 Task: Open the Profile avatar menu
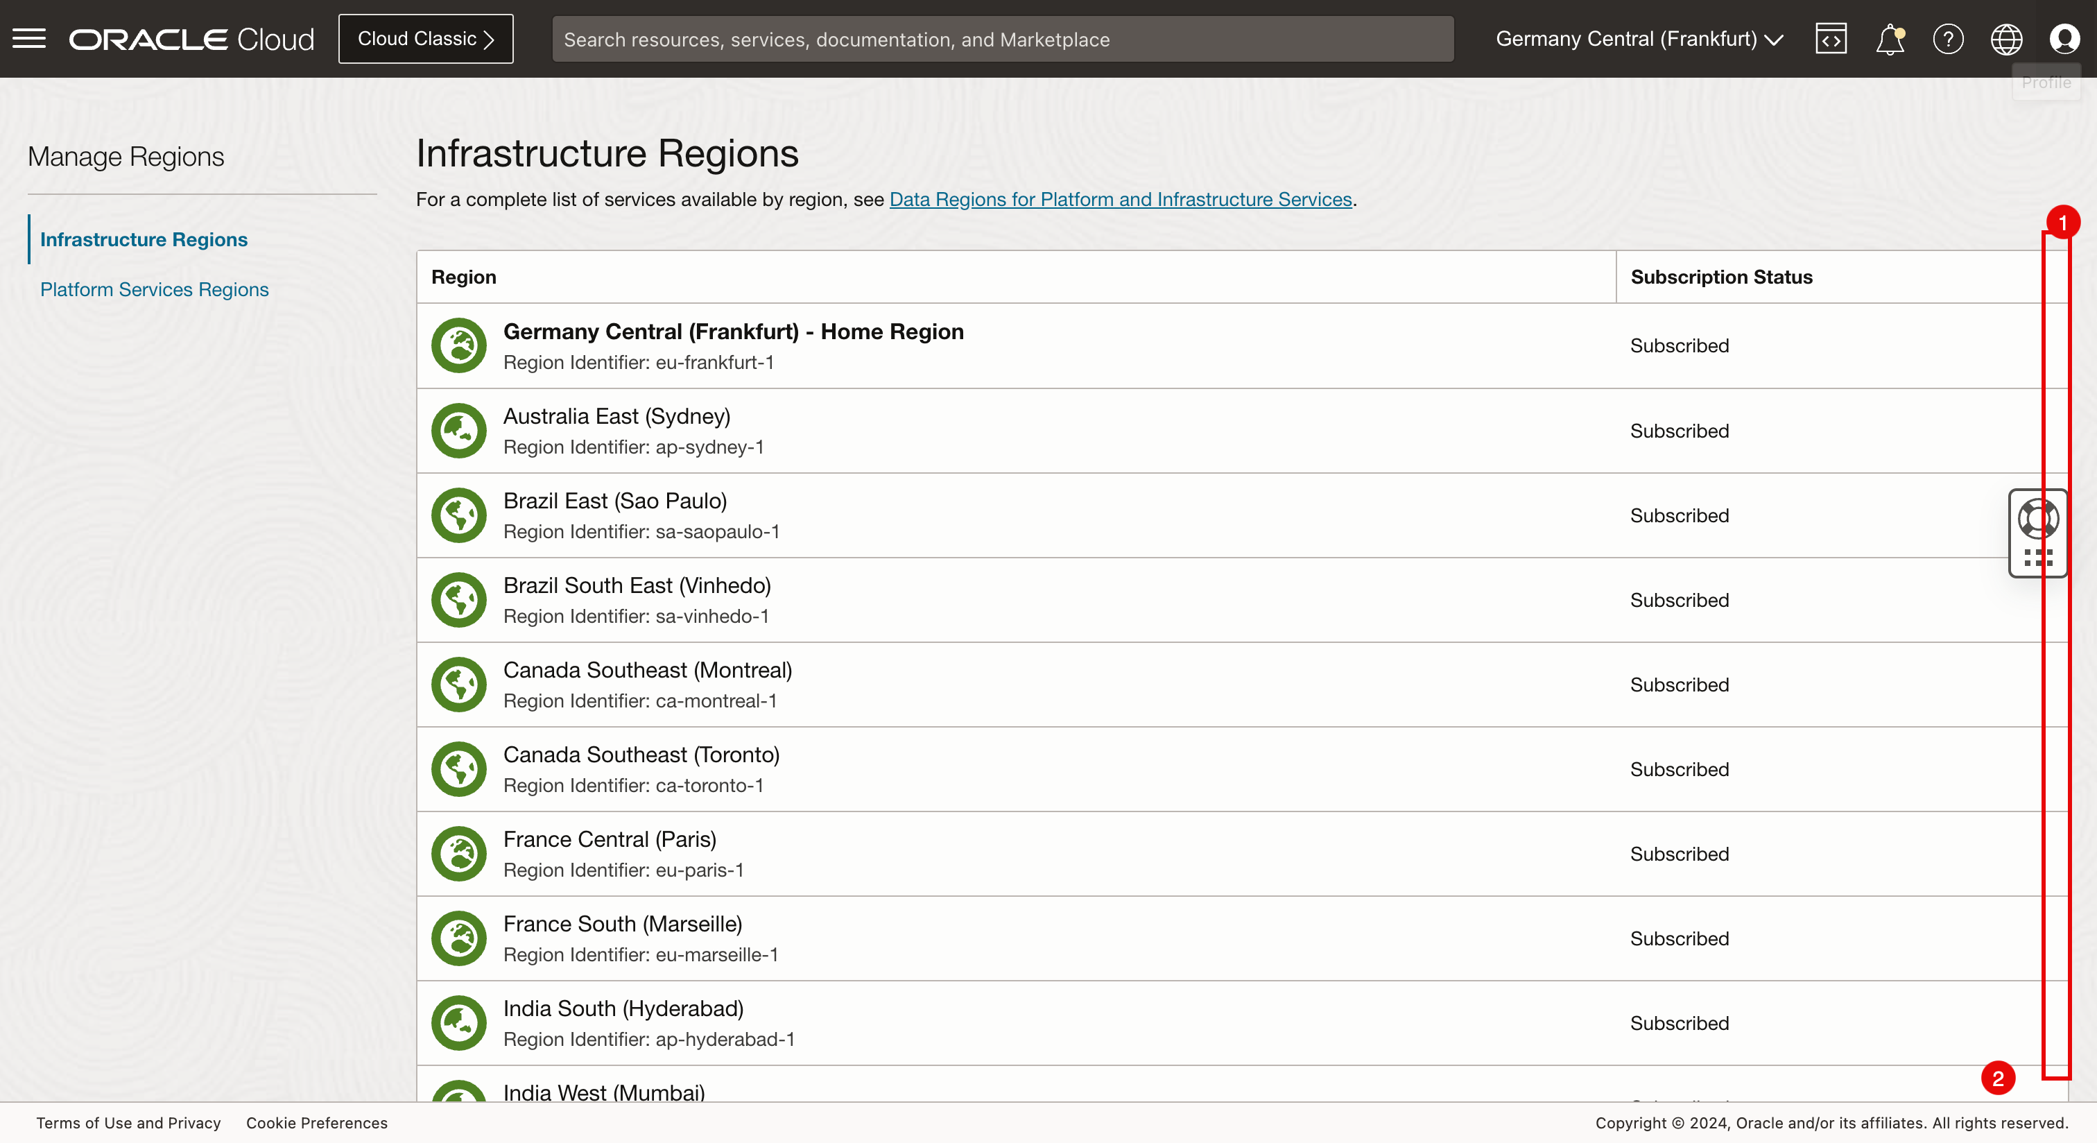click(x=2064, y=38)
